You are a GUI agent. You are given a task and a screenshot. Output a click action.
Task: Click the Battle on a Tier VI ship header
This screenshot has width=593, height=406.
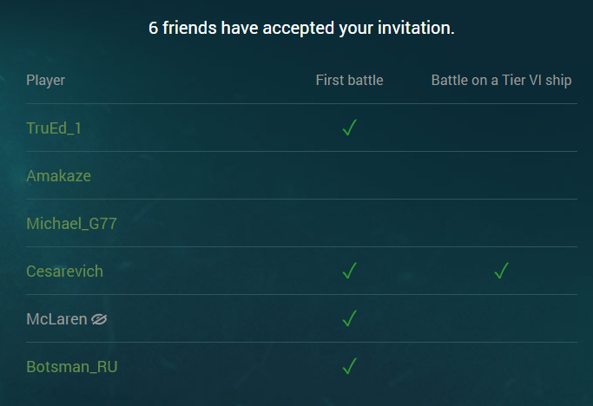502,81
